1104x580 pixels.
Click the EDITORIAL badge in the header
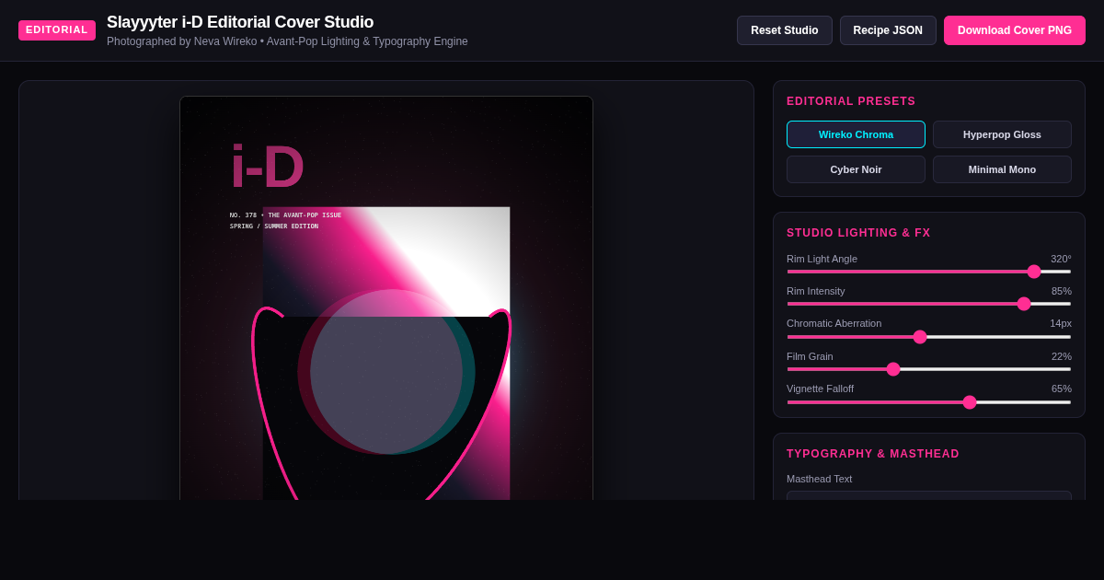coord(57,30)
